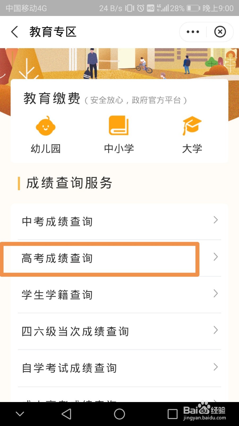Expand the chevron on 四六级当次成绩查询 row

pyautogui.click(x=216, y=330)
